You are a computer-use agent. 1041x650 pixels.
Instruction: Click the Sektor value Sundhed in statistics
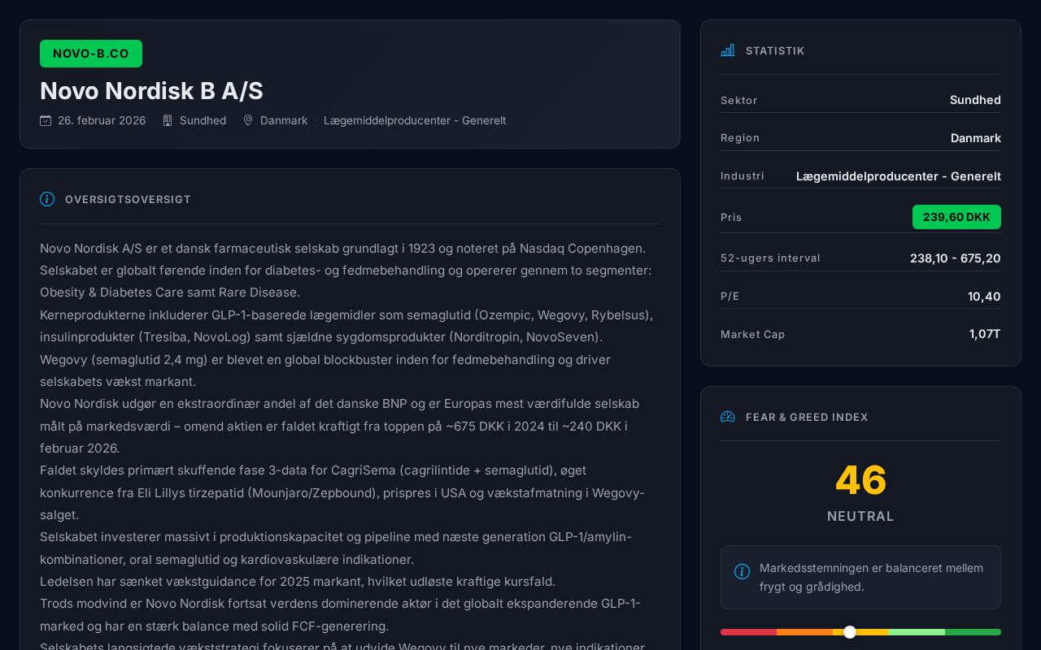tap(975, 100)
